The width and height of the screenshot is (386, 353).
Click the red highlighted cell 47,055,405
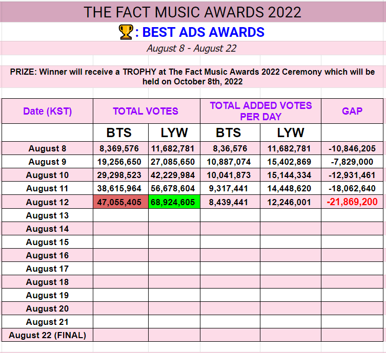coord(120,202)
